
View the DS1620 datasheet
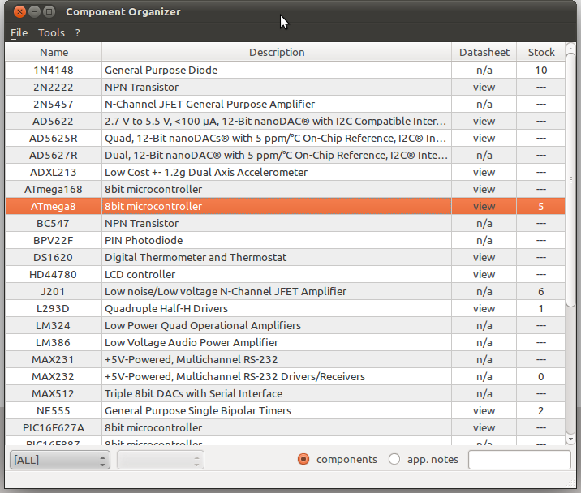pos(484,258)
